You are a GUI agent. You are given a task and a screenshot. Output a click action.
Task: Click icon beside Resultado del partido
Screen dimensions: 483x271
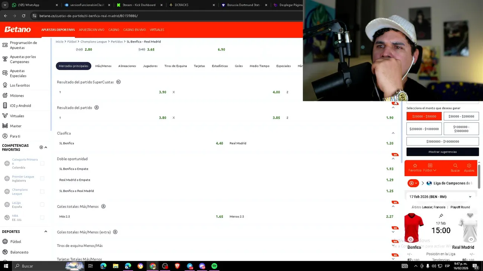point(97,107)
